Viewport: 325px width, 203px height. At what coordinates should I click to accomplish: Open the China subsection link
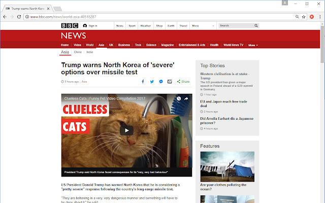coord(78,52)
